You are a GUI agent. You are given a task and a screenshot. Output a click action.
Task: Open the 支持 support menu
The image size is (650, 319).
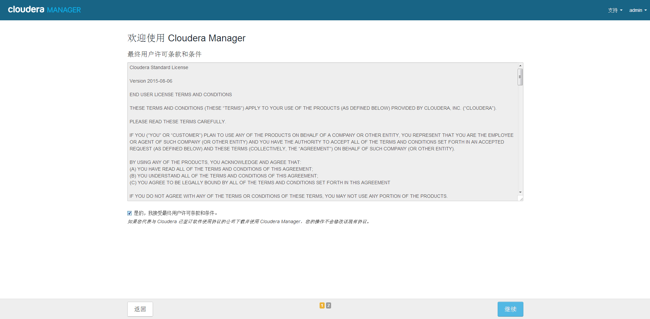pos(613,10)
